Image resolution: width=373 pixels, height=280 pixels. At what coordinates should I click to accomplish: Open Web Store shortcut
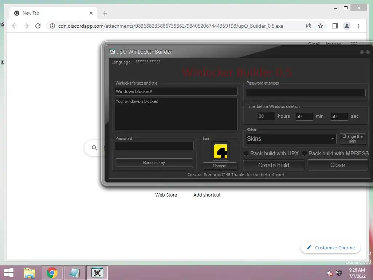coord(166,195)
